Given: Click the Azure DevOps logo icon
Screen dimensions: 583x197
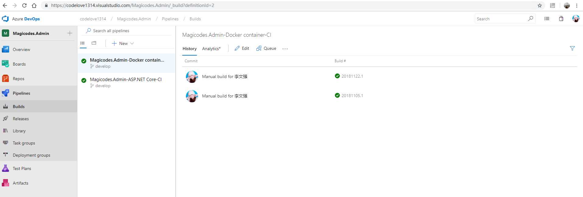Looking at the screenshot, I should click(5, 19).
